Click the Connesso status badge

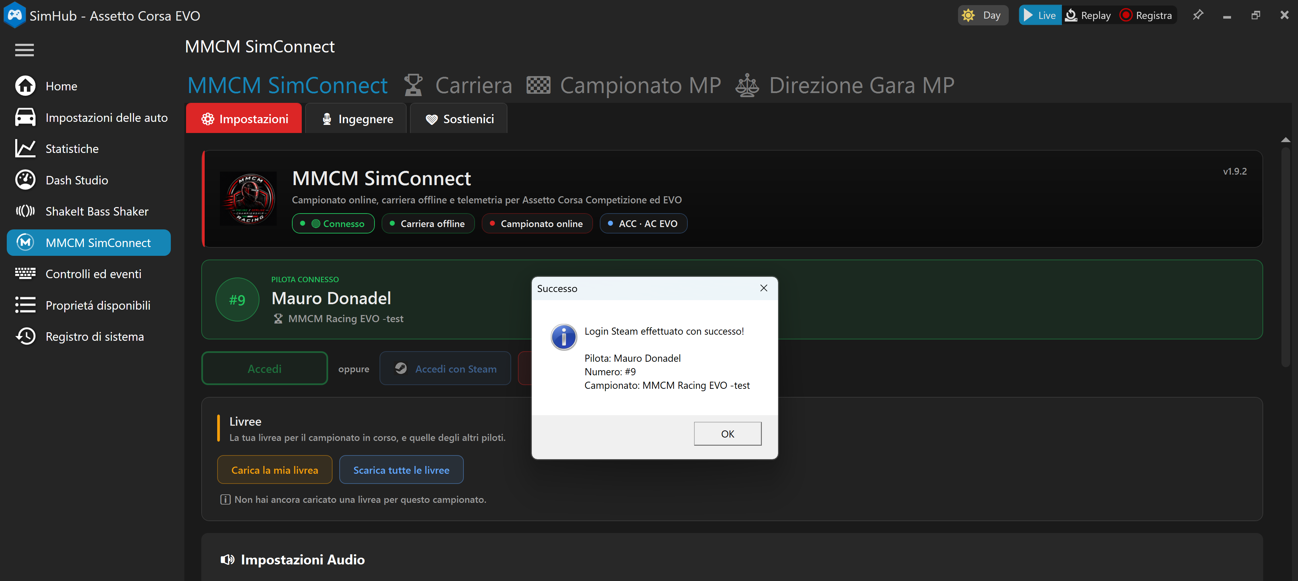click(x=333, y=223)
